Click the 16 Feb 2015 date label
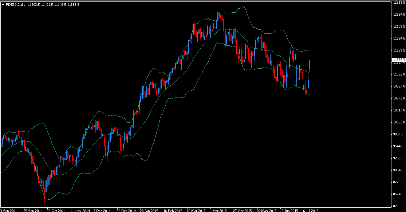 point(173,211)
